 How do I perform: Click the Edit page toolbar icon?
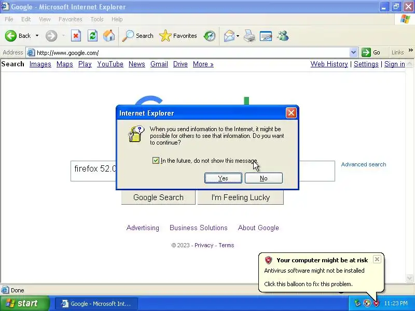pos(266,36)
